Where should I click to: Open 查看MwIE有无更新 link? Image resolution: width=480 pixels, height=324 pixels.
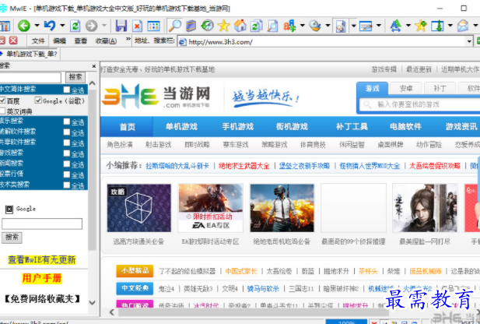(42, 260)
